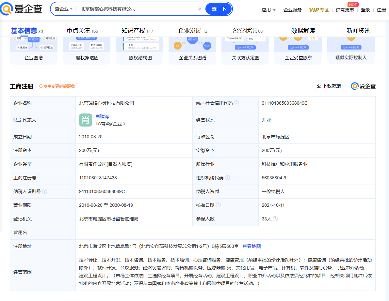Viewport: 389px width, 301px height.
Task: Open the 股权结构图 thumbnail card
Action: click(139, 51)
